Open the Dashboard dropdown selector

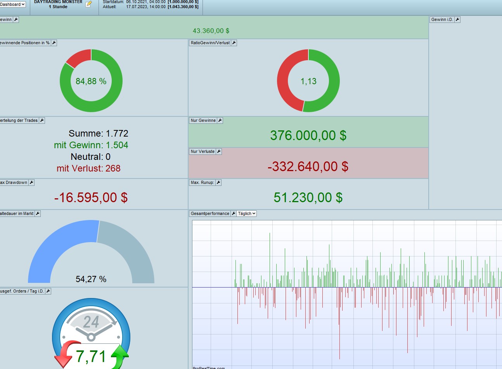(12, 4)
